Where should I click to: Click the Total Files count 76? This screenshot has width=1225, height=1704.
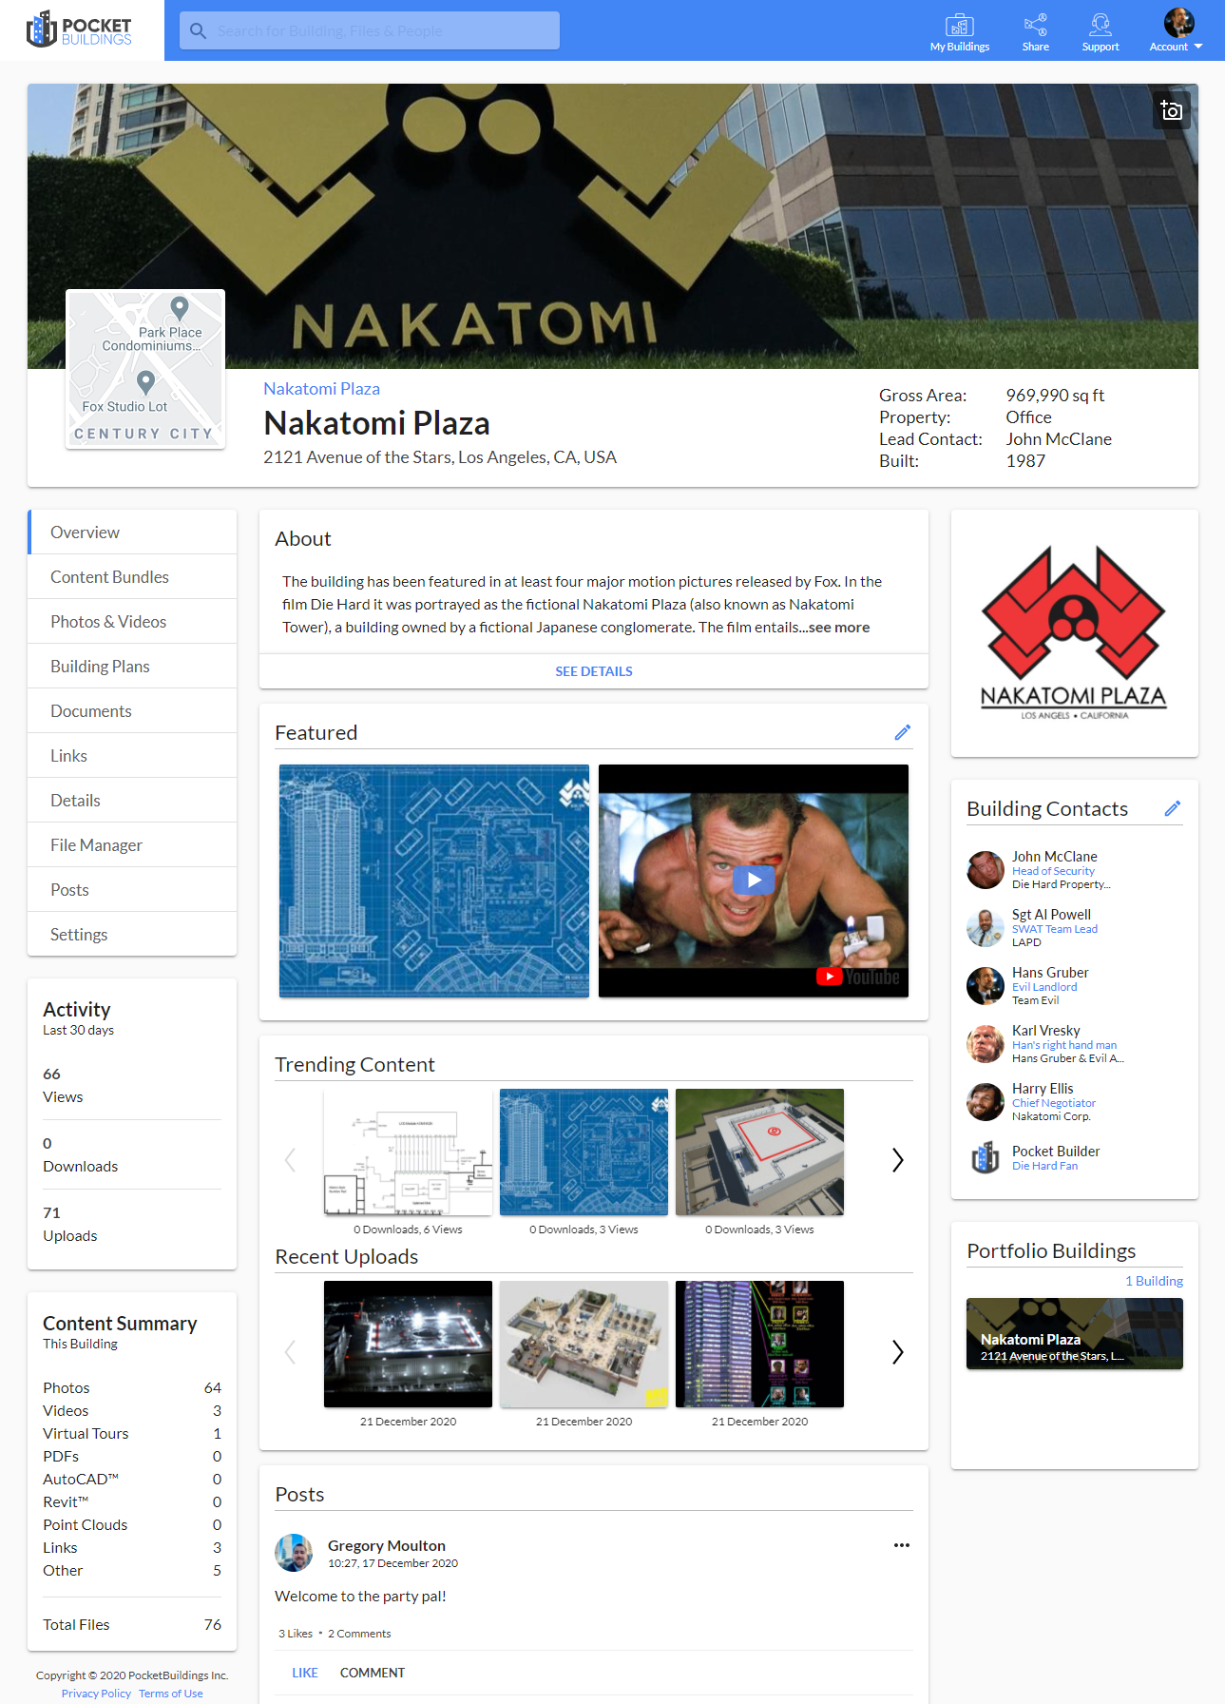pos(213,1625)
